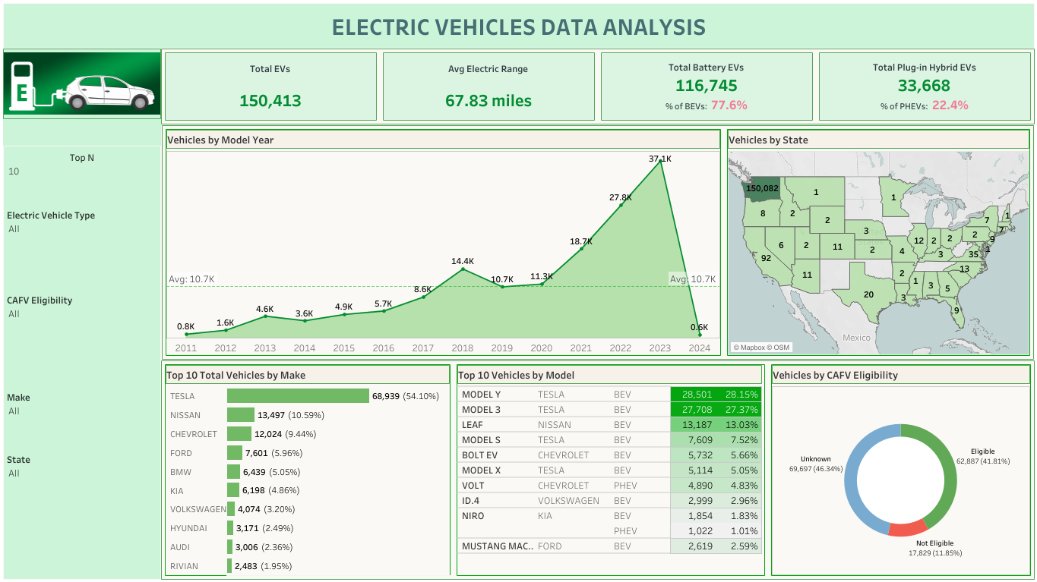
Task: Click the Avg Electric Range 67.83 miles
Action: point(488,100)
